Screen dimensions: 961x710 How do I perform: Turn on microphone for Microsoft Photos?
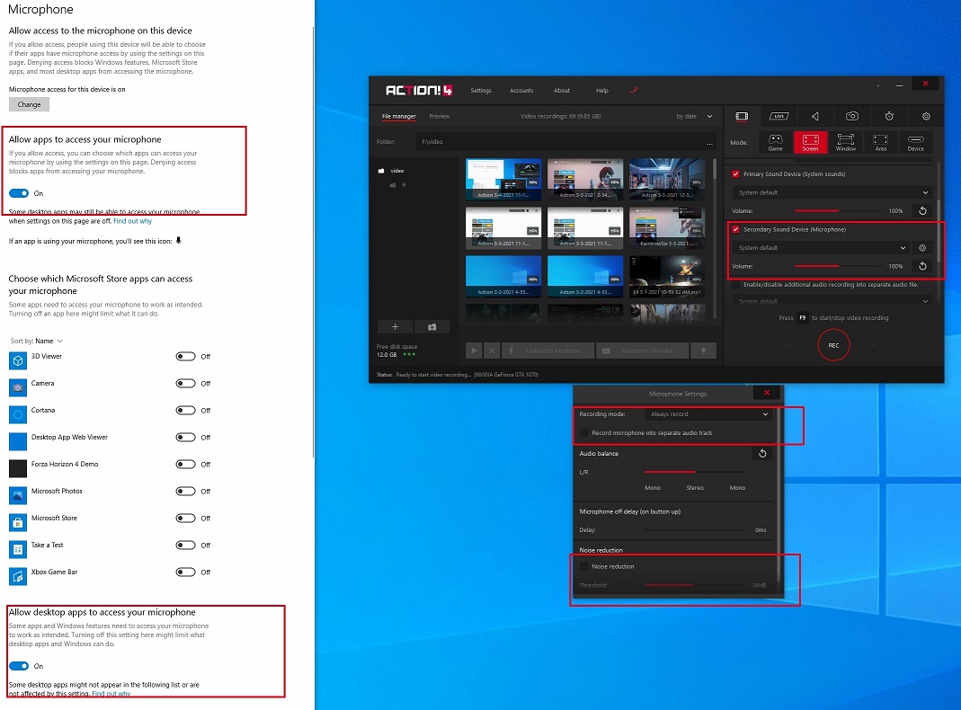[x=186, y=492]
